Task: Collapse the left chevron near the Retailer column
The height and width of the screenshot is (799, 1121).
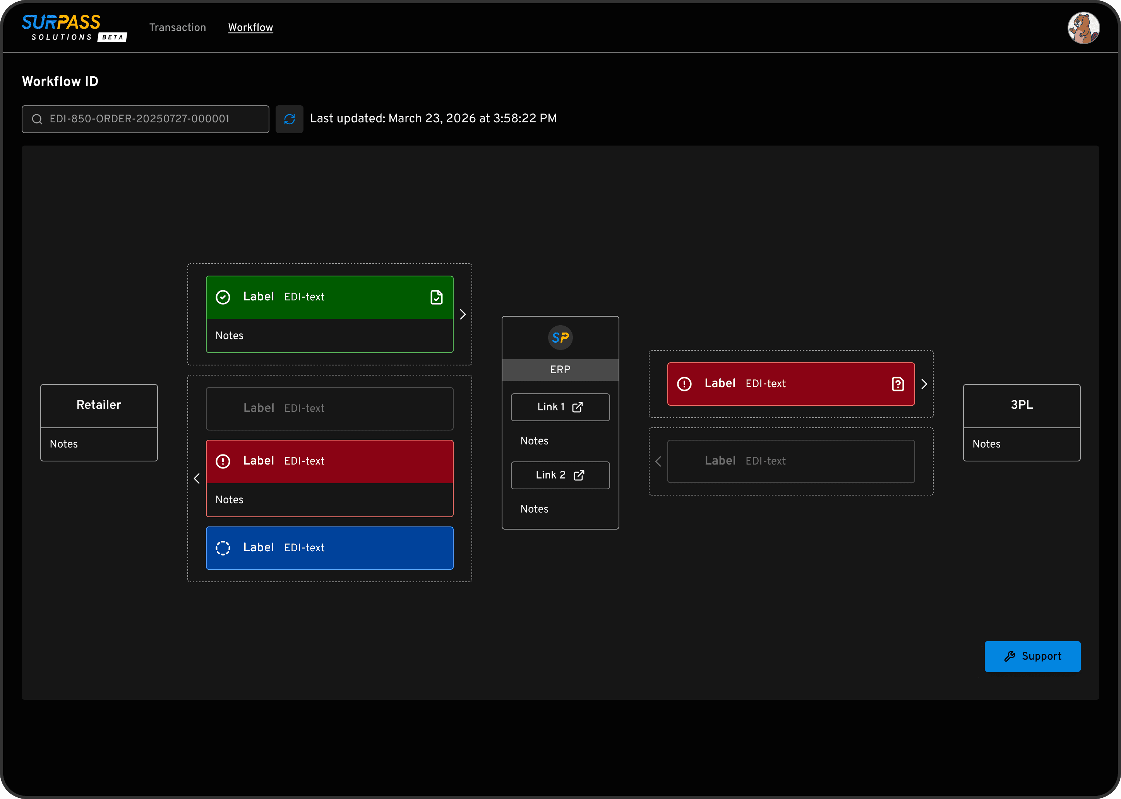Action: point(197,478)
